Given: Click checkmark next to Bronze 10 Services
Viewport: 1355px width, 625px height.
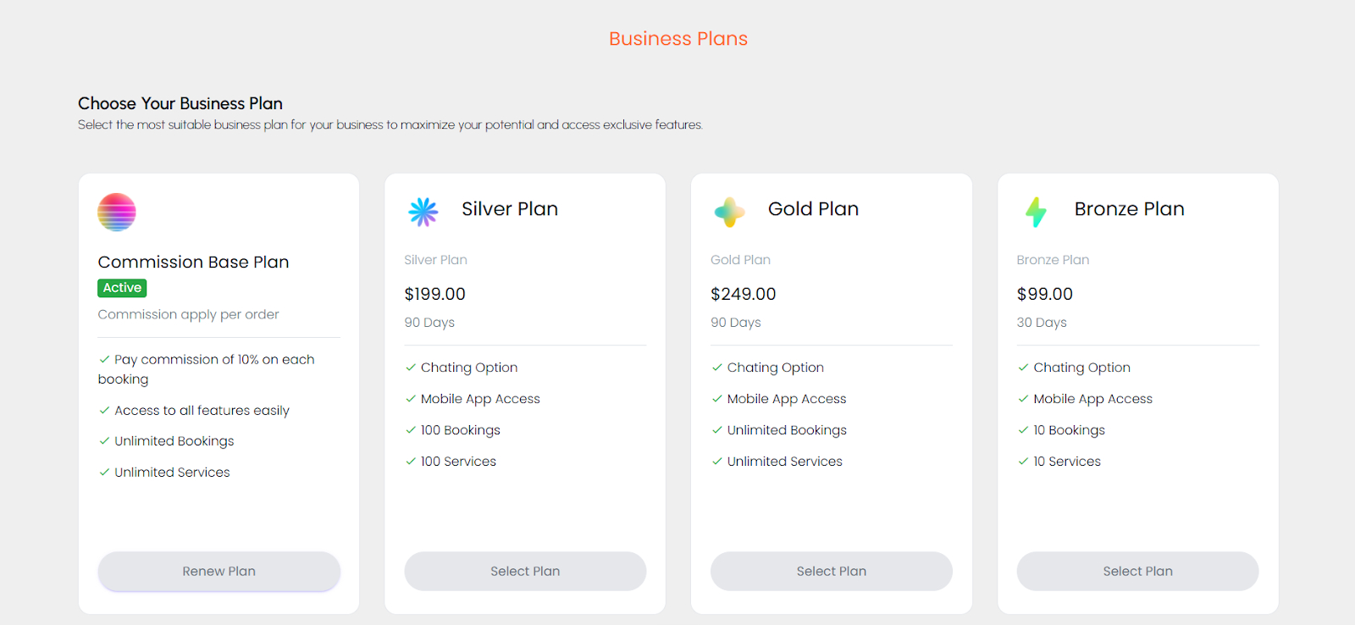Looking at the screenshot, I should point(1023,462).
